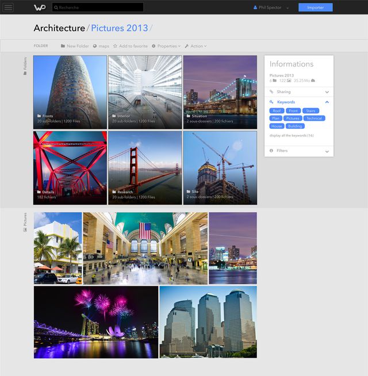Click folder icon on Situation tile

189,116
